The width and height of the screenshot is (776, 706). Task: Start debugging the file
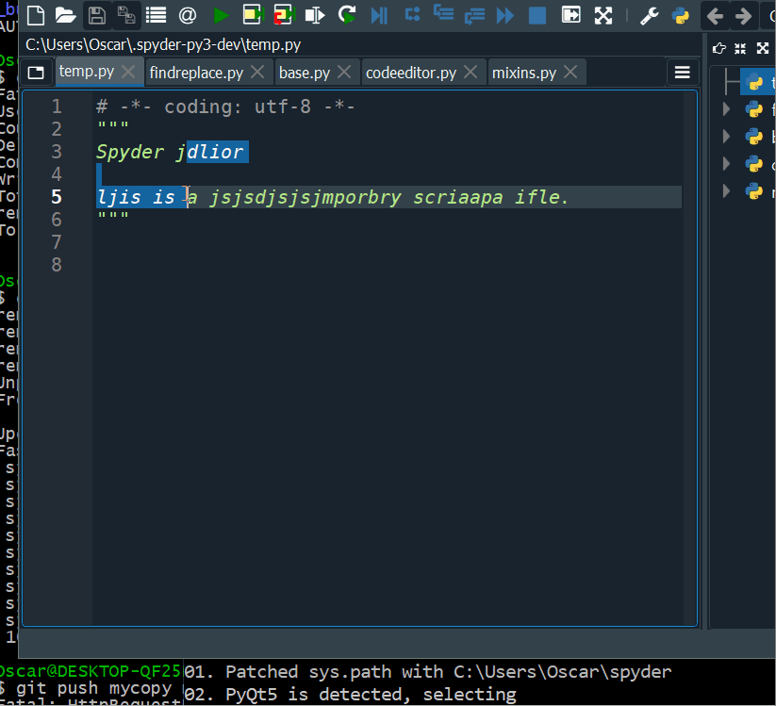pos(379,15)
